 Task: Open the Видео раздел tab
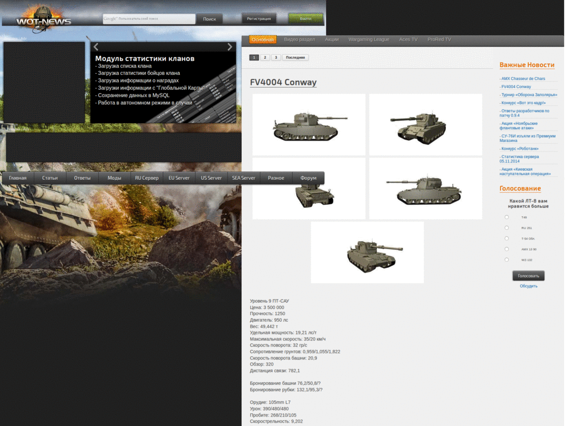click(299, 39)
